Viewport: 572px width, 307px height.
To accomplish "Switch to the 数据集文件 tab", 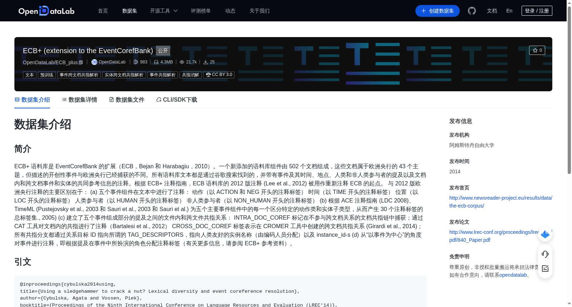I will click(127, 100).
